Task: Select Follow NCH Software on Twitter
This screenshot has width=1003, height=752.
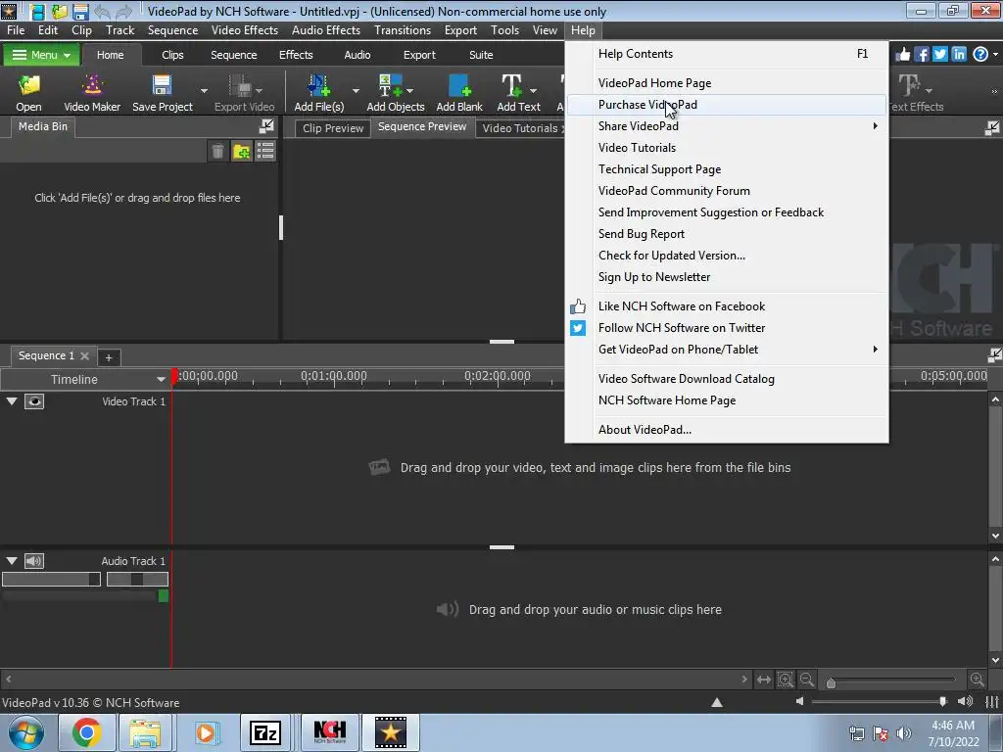Action: point(727,328)
